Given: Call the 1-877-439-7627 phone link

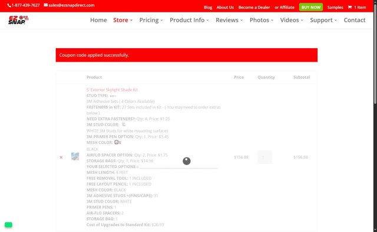Looking at the screenshot, I should pos(25,5).
